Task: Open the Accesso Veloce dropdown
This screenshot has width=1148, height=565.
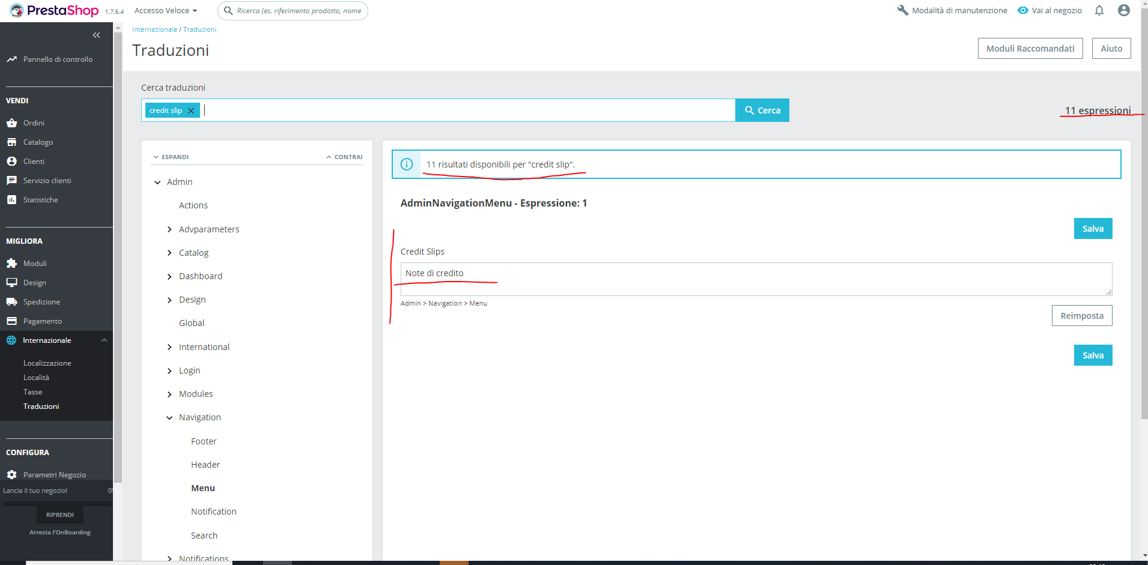Action: pos(166,11)
